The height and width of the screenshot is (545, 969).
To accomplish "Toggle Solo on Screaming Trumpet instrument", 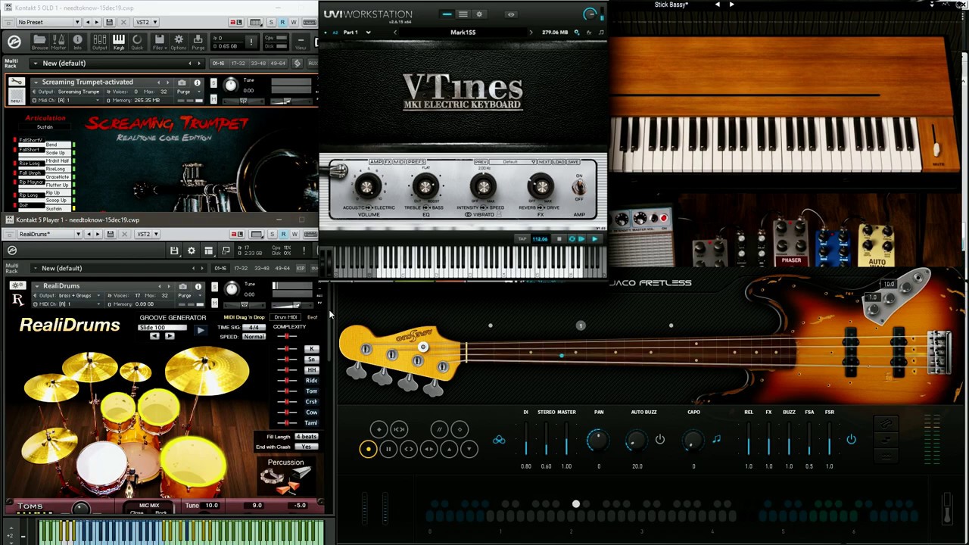I will (213, 83).
